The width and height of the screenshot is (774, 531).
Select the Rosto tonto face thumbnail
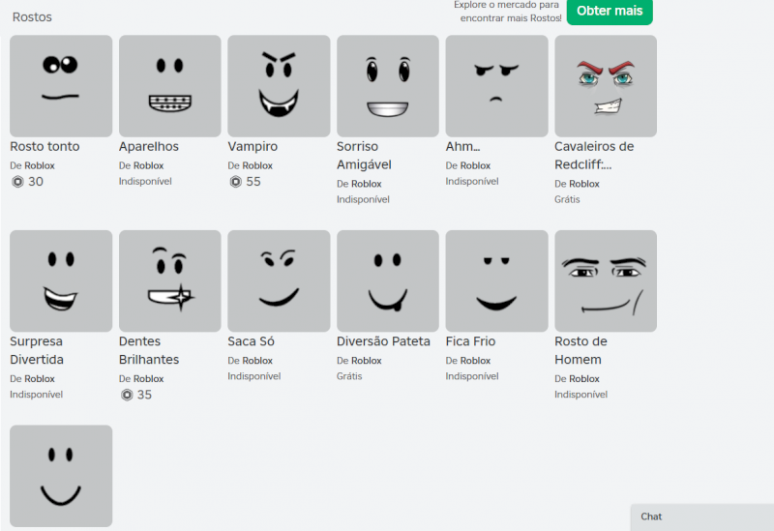click(x=61, y=86)
